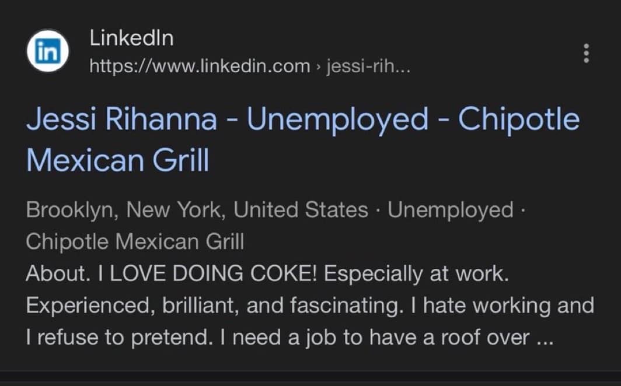
Task: Open the https://www.linkedin.com URL text
Action: [x=200, y=66]
